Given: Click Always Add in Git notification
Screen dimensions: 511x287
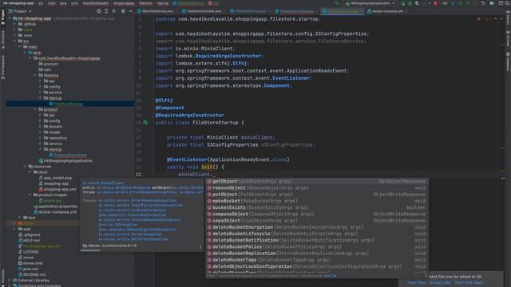Looking at the screenshot, I should [x=440, y=282].
